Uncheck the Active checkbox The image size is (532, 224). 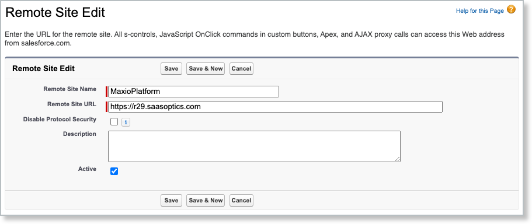tap(114, 171)
